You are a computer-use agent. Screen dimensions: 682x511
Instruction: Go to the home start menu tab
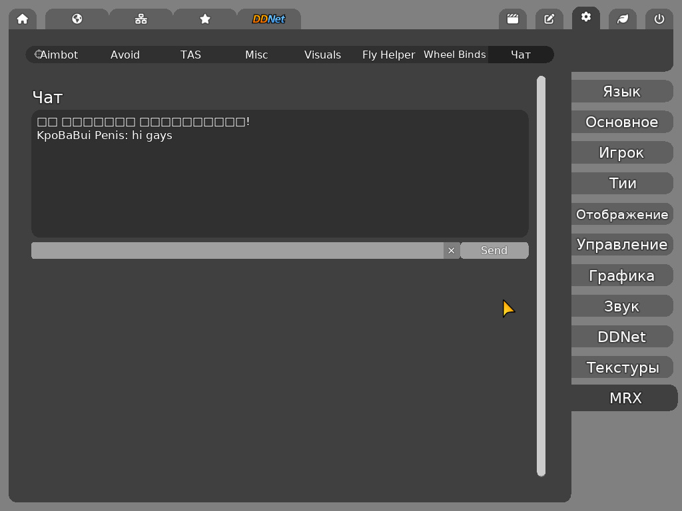pyautogui.click(x=22, y=19)
